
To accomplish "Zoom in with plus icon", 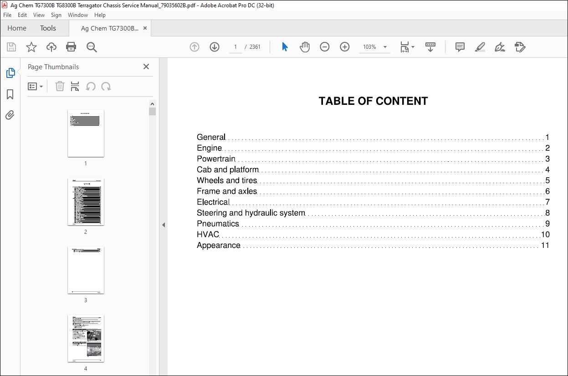I will click(345, 47).
